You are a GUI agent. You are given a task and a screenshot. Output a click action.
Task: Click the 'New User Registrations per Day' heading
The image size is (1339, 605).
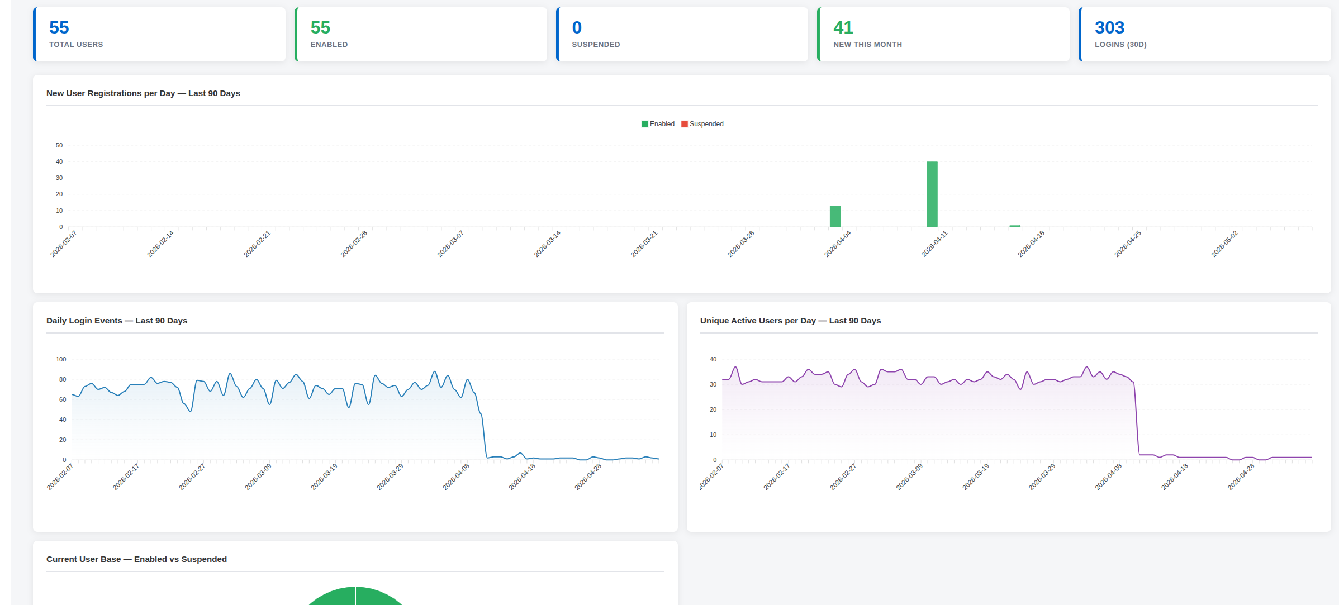click(x=143, y=93)
